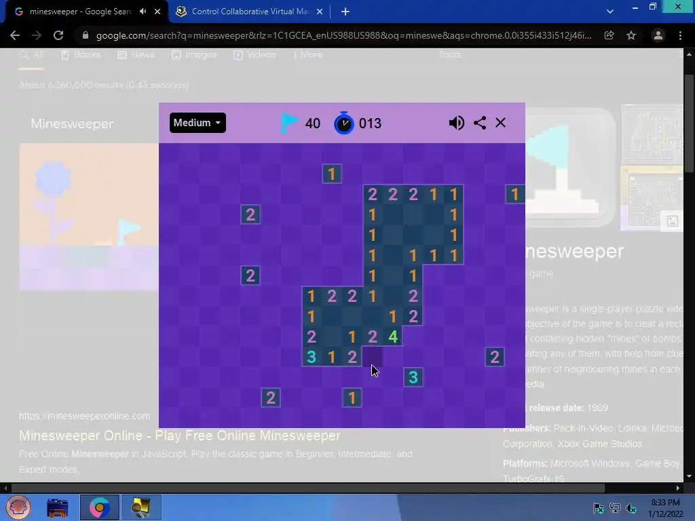Image resolution: width=695 pixels, height=521 pixels.
Task: Go forward in browser history
Action: [37, 35]
